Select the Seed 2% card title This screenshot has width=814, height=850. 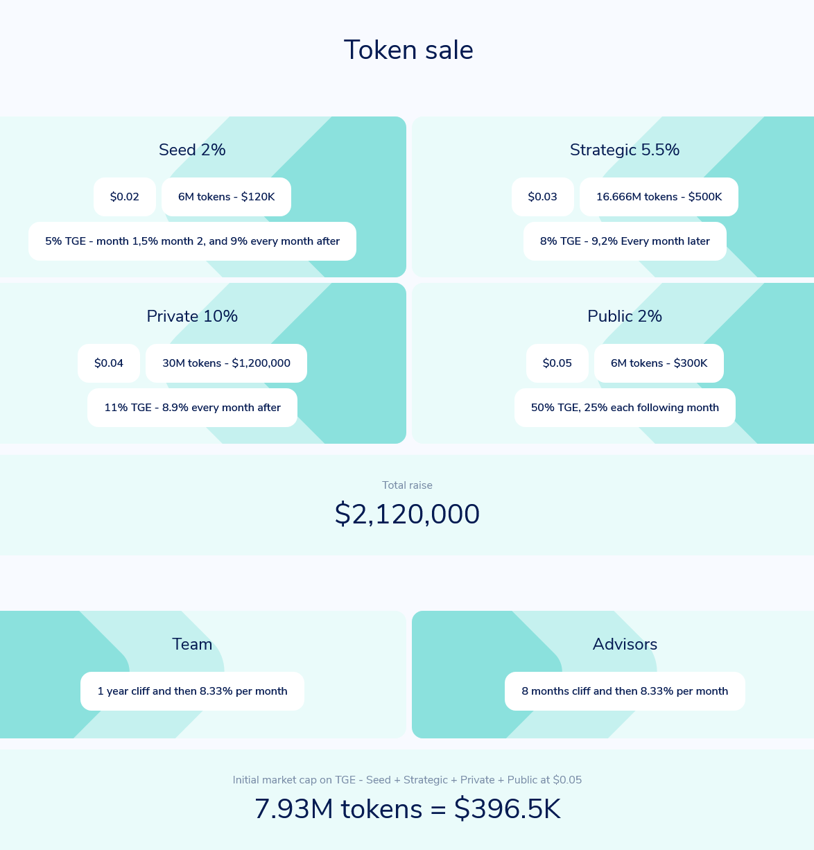coord(192,150)
